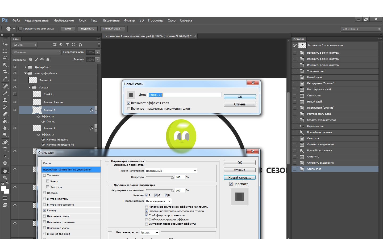Filter layers by pixel layer icon

(55, 45)
